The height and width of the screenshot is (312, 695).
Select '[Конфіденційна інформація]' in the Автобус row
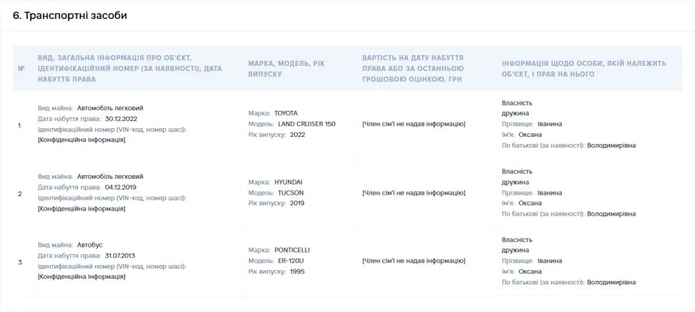(82, 277)
